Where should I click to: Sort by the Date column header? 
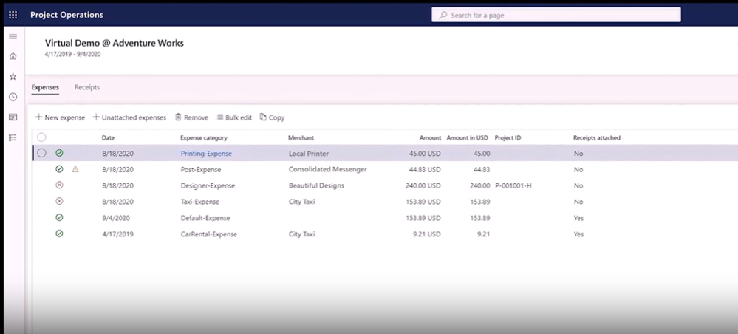point(108,137)
